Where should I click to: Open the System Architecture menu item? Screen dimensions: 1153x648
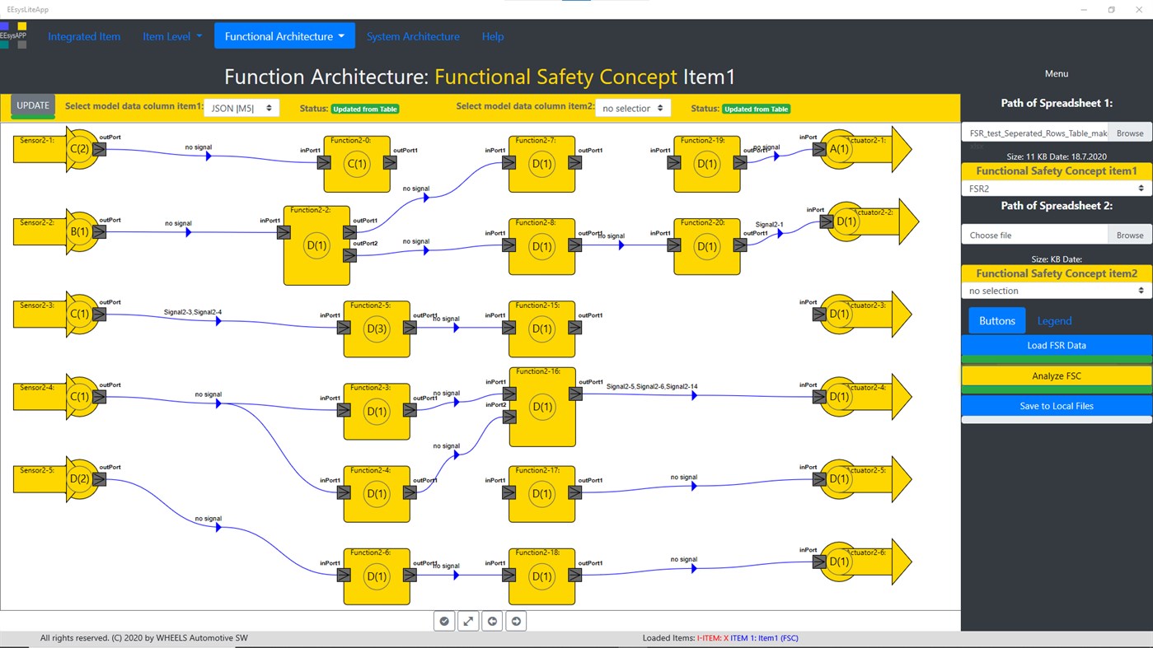click(x=413, y=36)
